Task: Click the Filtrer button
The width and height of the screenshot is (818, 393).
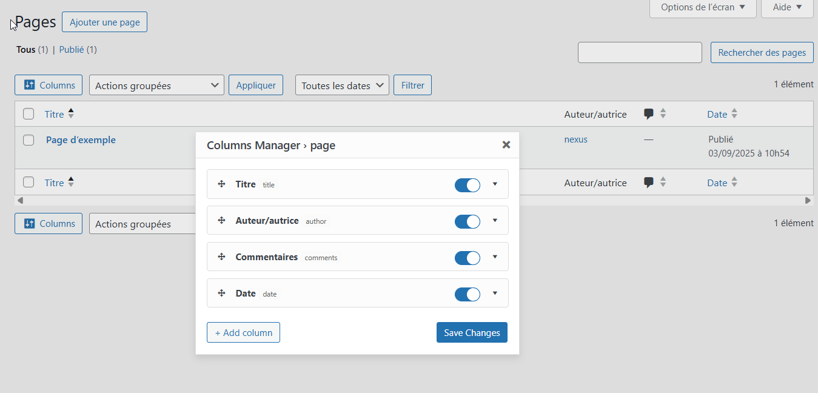Action: click(412, 85)
